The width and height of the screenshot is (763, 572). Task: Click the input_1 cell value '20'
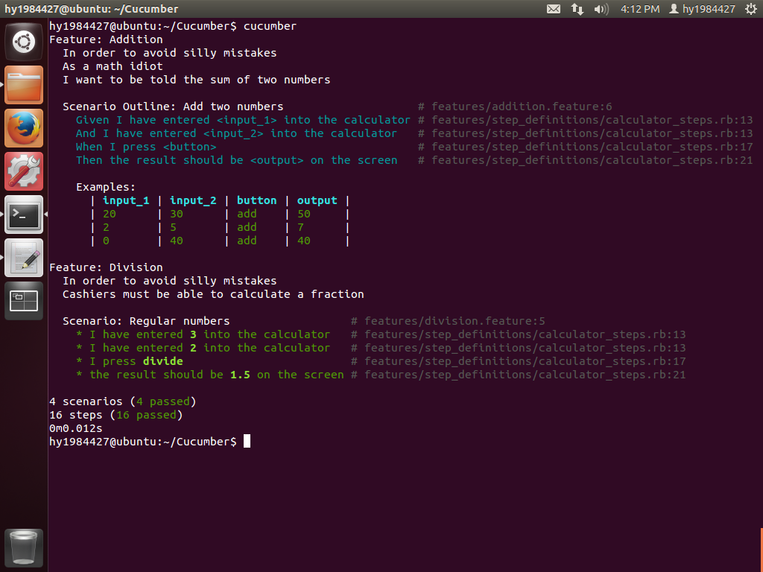pyautogui.click(x=110, y=214)
